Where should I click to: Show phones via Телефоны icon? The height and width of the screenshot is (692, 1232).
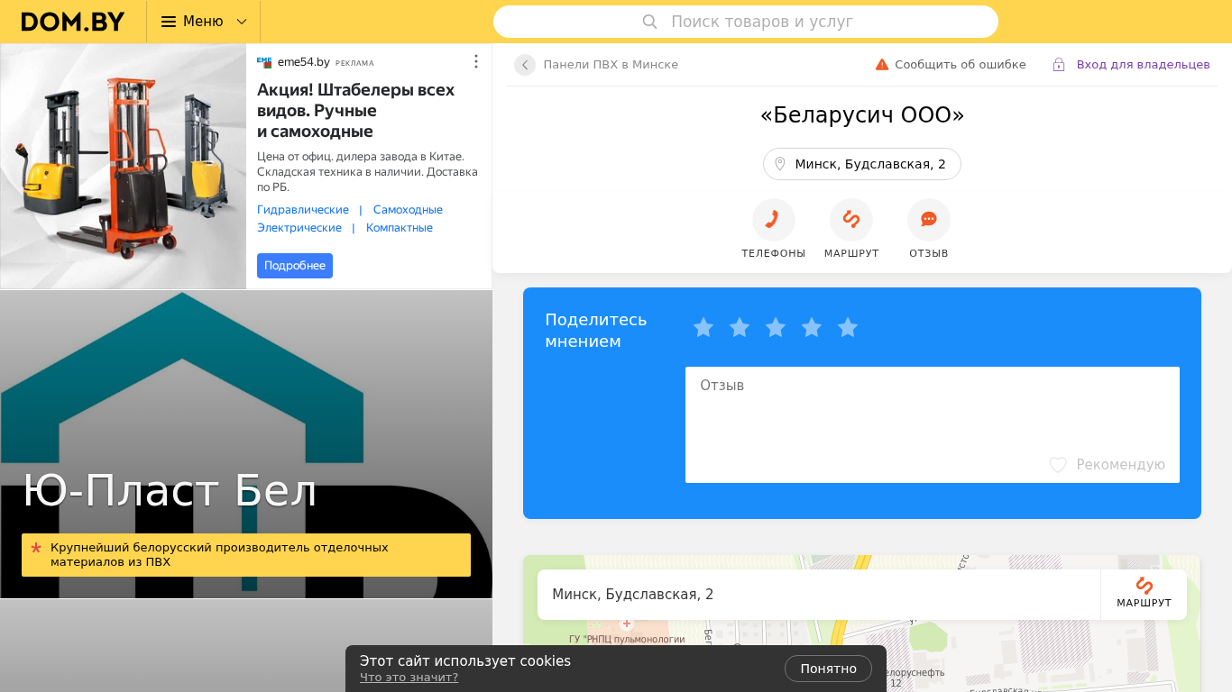click(774, 220)
